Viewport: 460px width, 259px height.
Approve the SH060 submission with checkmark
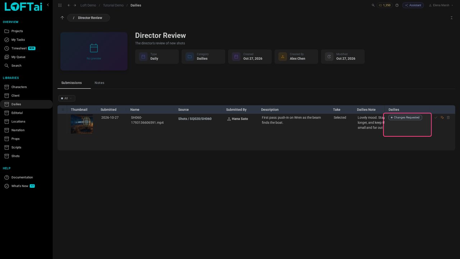tap(436, 118)
